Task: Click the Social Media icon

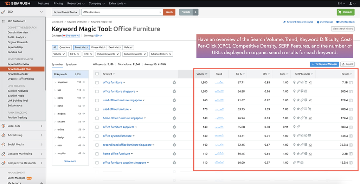Action: click(4, 145)
